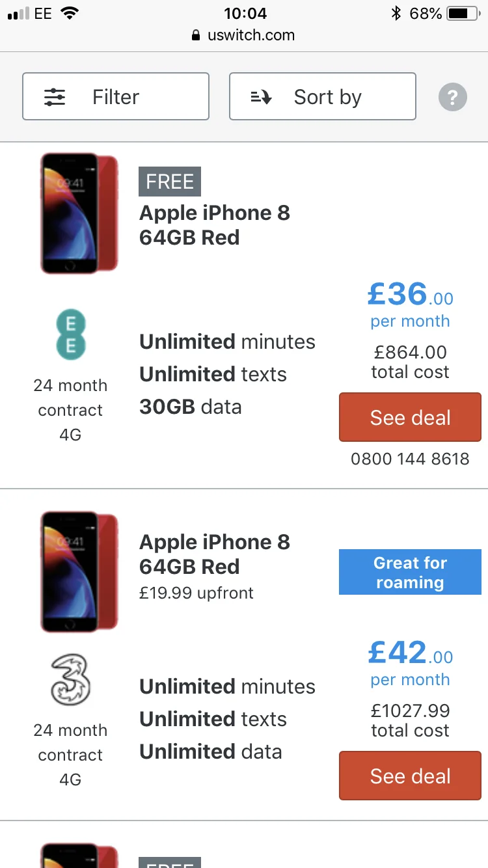
Task: Call the 0800 144 8618 phone number
Action: pyautogui.click(x=410, y=459)
